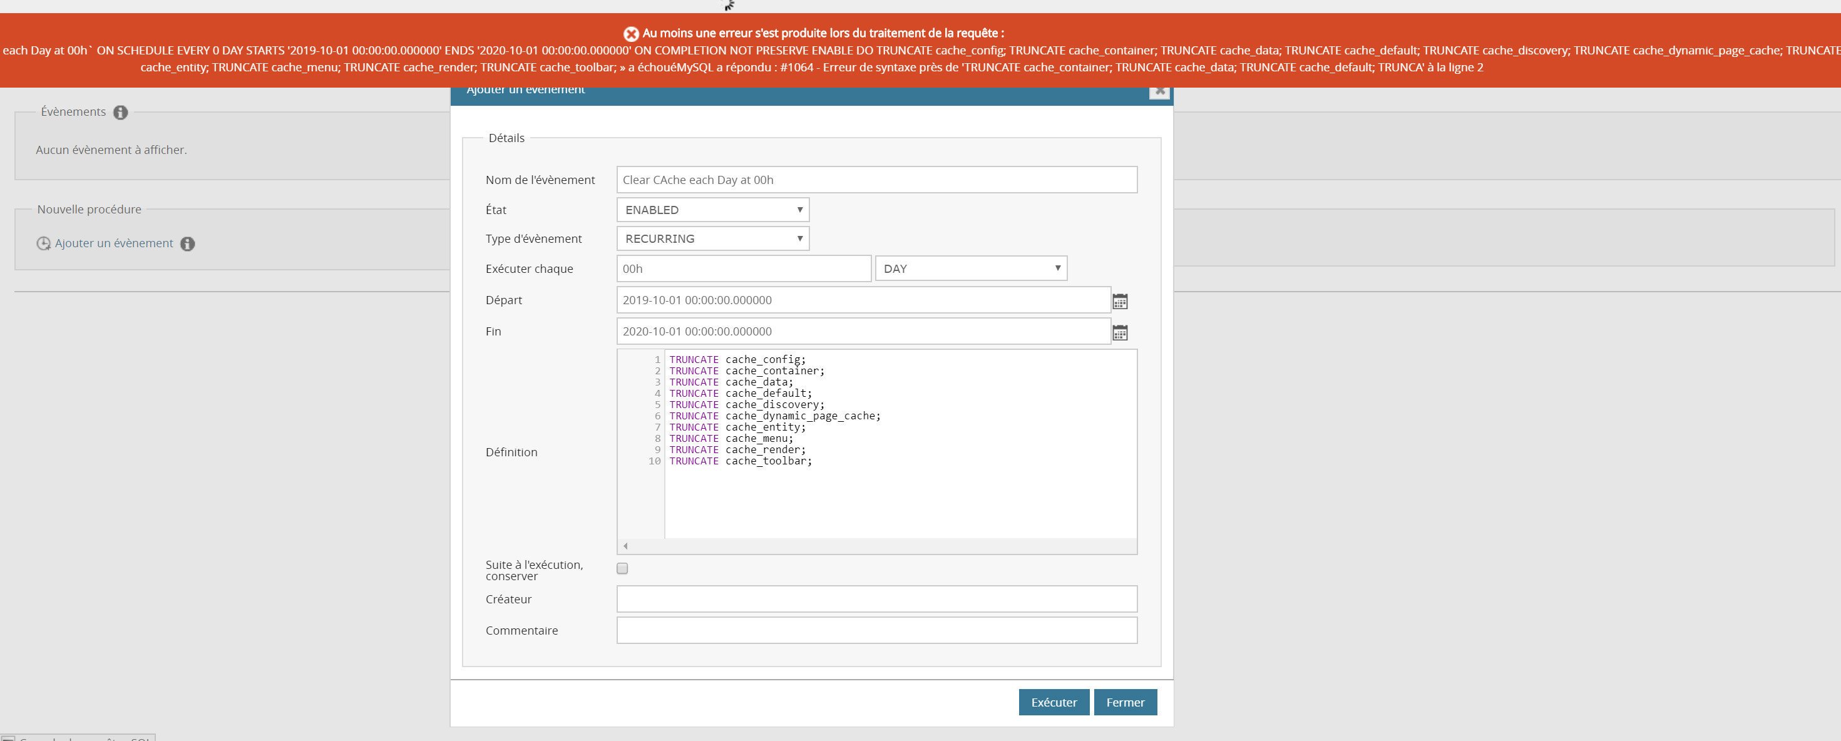Click the Fermer button
Screen dimensions: 1841x741
point(1125,702)
